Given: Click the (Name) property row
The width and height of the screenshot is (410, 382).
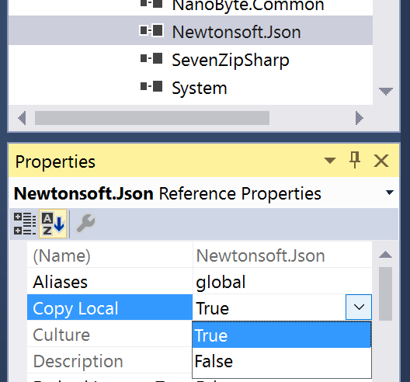Looking at the screenshot, I should click(x=109, y=255).
